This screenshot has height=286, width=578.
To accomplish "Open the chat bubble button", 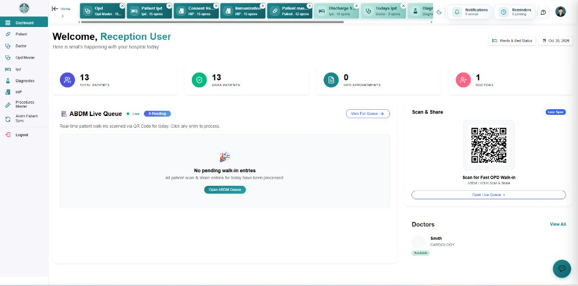I will (562, 269).
